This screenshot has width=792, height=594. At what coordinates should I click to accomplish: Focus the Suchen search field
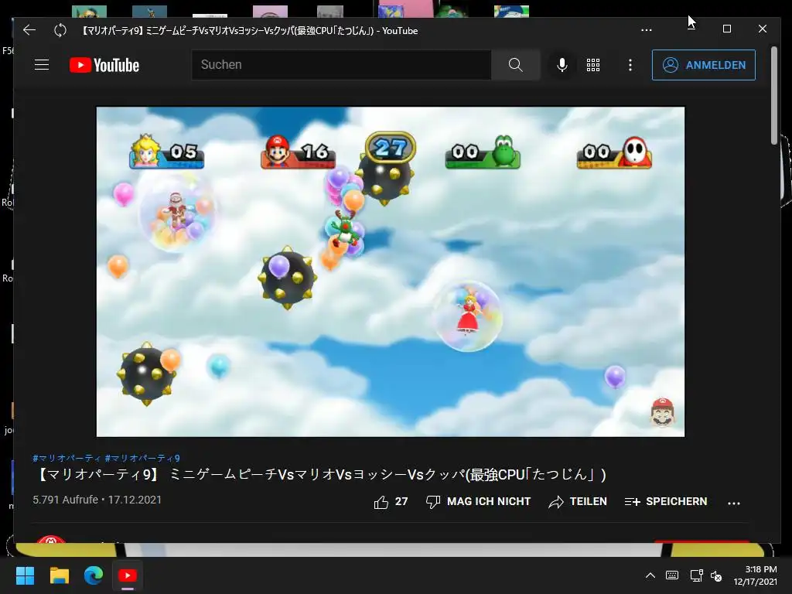pos(341,65)
